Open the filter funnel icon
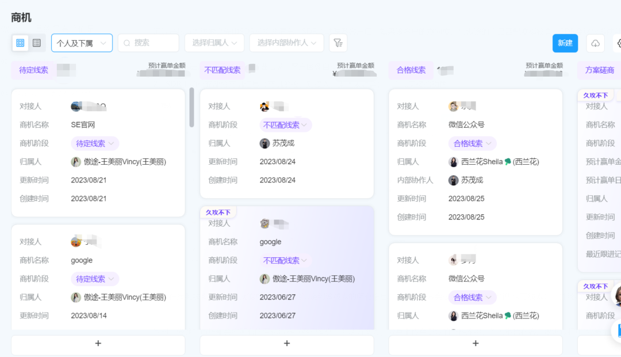 [338, 43]
